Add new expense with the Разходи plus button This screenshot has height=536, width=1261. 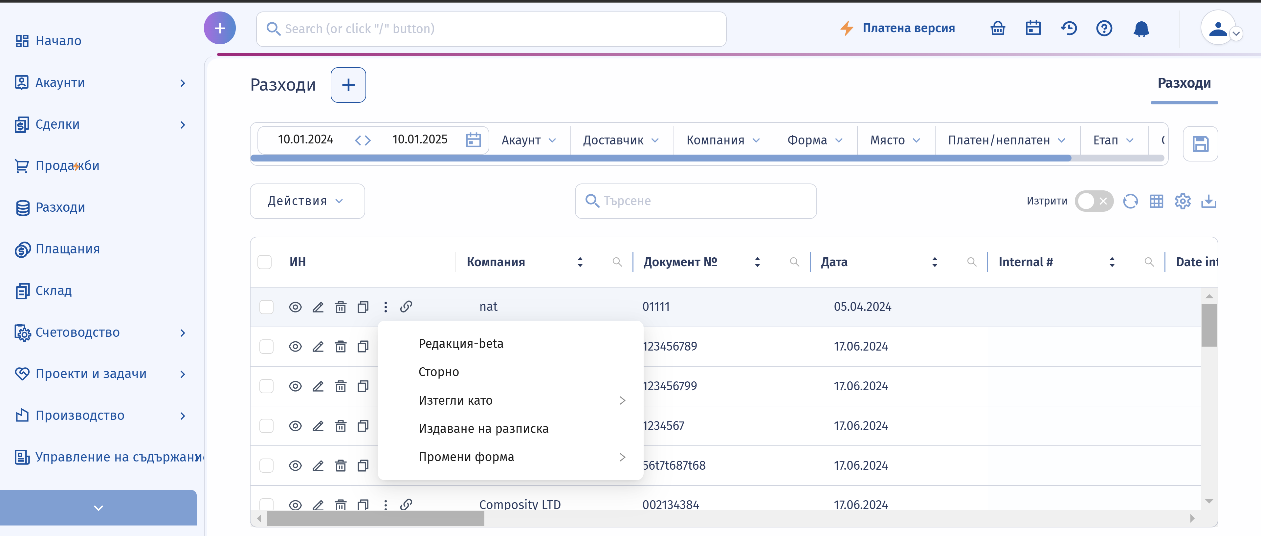click(348, 85)
